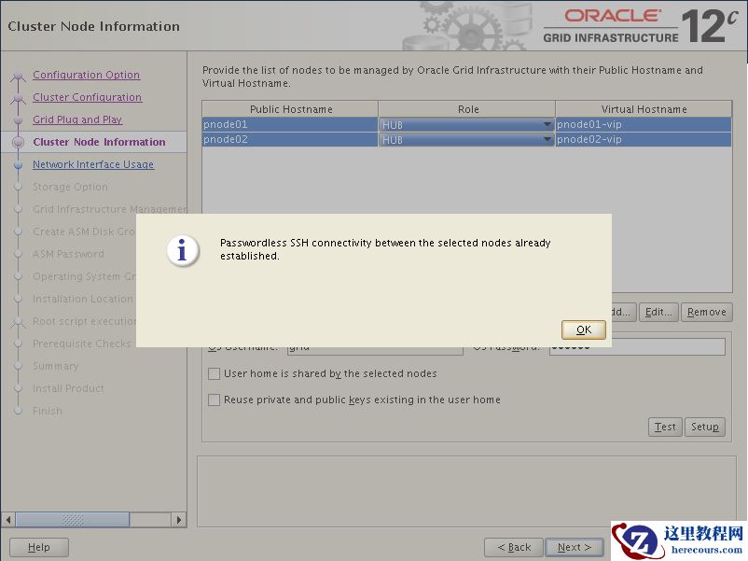Screen dimensions: 748x561
Task: Click the Public Hostname column header
Action: point(290,109)
